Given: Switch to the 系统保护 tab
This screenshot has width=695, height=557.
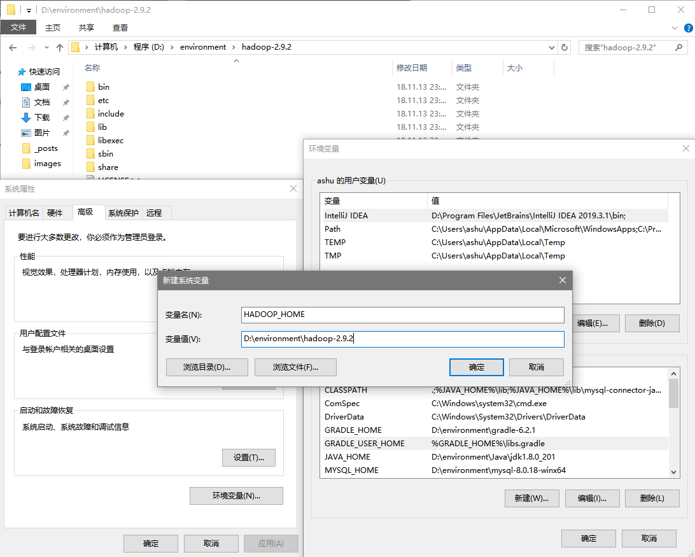Looking at the screenshot, I should click(123, 213).
